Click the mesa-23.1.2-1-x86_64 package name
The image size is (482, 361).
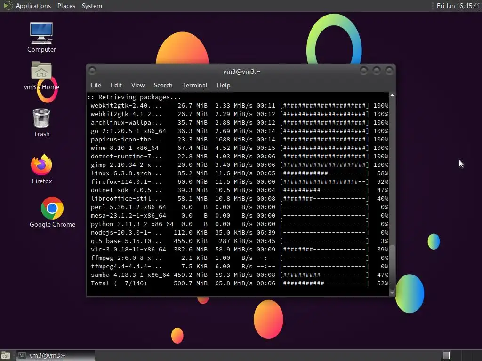(x=128, y=216)
